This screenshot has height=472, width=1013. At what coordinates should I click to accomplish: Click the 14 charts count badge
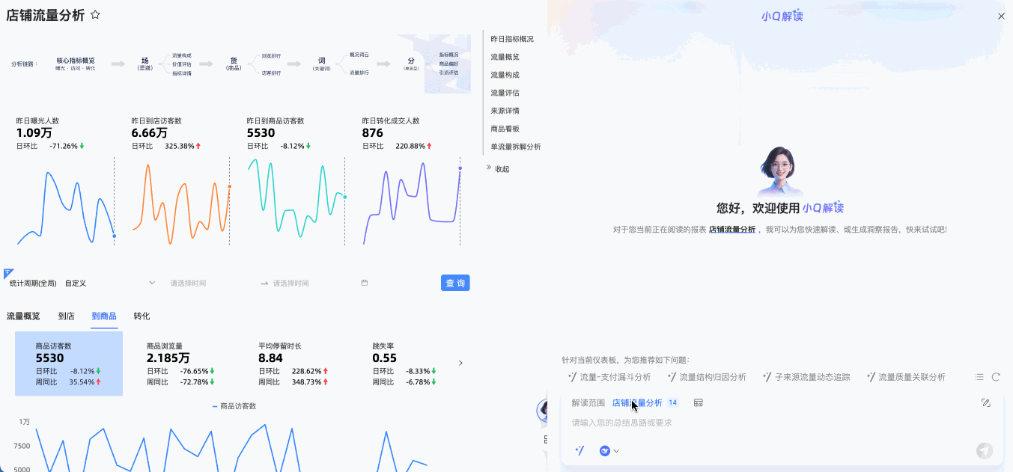point(672,402)
